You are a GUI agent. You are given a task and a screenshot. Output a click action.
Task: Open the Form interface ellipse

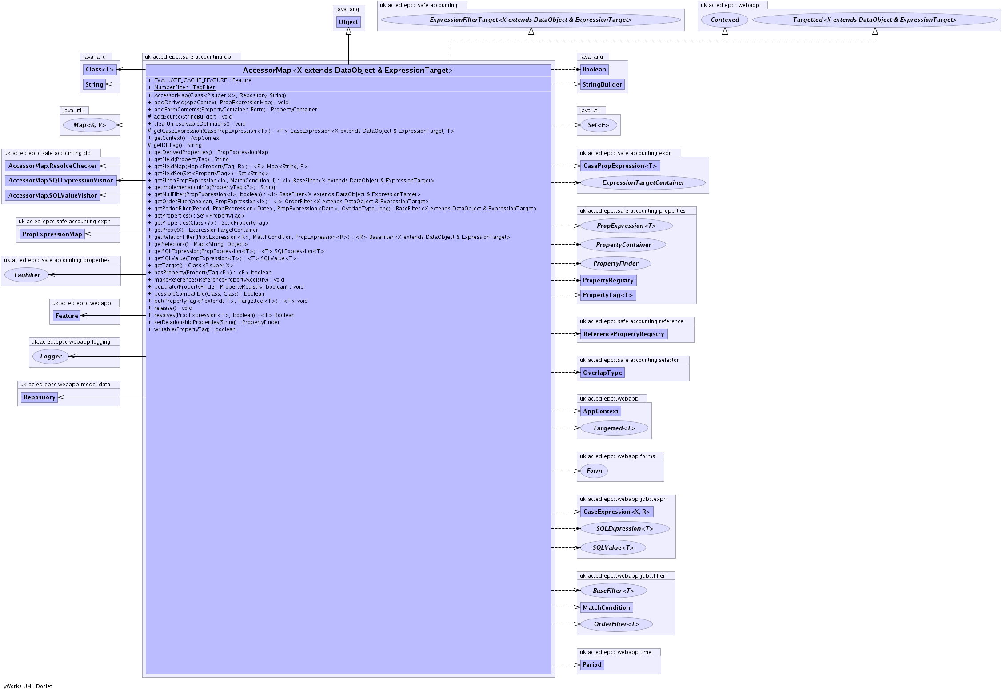tap(594, 471)
